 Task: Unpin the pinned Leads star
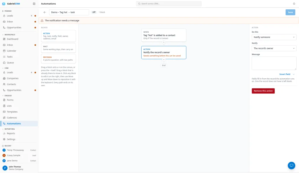click(x=35, y=16)
